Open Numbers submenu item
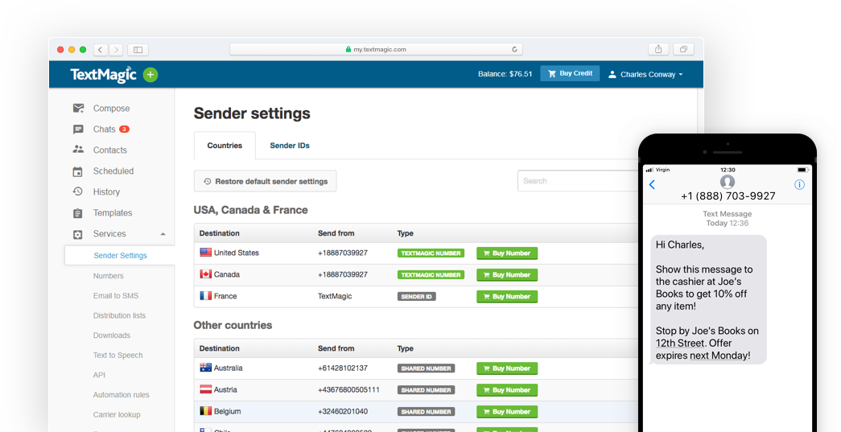841x432 pixels. pyautogui.click(x=109, y=276)
